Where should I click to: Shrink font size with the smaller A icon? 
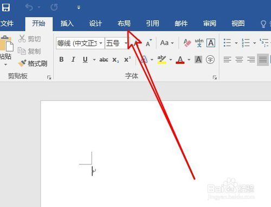(149, 43)
